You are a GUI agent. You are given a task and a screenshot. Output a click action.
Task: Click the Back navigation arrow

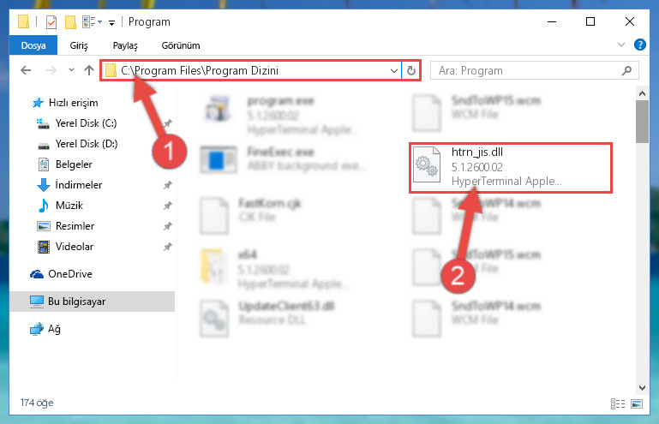[x=26, y=70]
